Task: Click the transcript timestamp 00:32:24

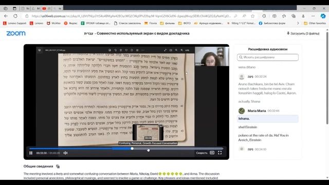Action: coord(261,77)
